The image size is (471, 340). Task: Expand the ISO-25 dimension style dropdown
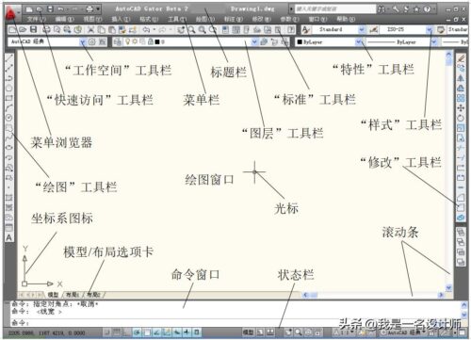coord(430,29)
